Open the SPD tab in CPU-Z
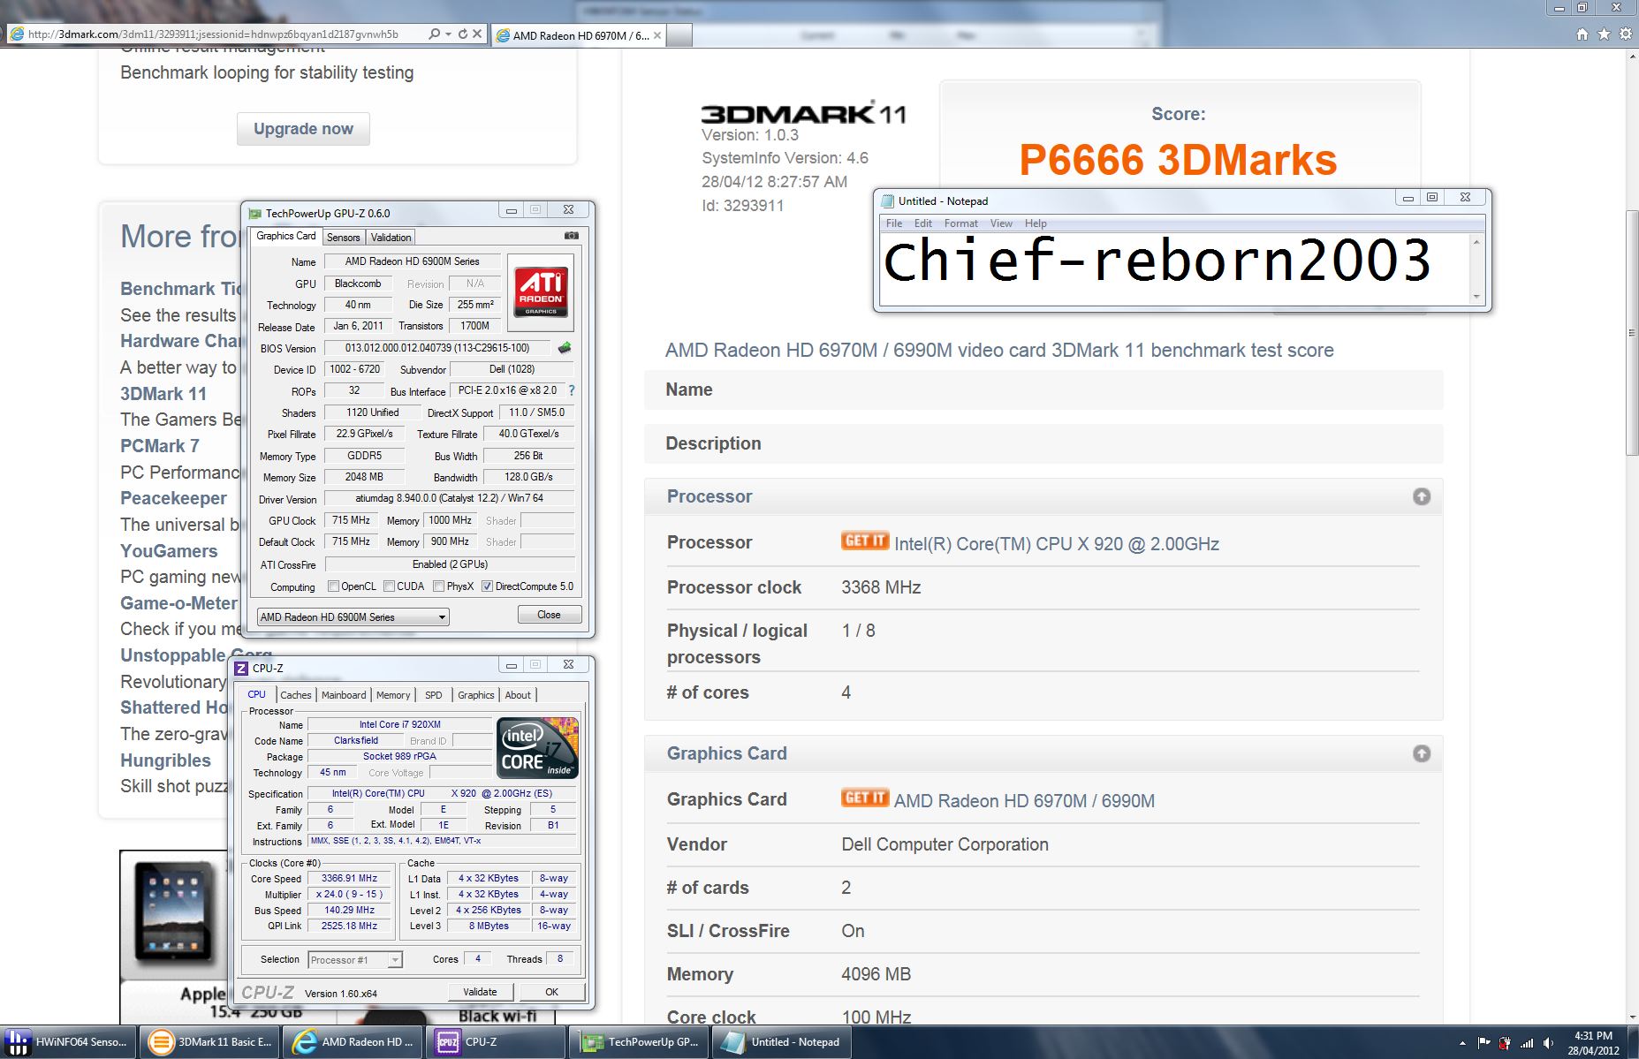Image resolution: width=1639 pixels, height=1059 pixels. pos(433,695)
